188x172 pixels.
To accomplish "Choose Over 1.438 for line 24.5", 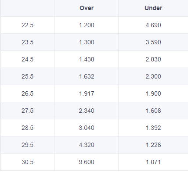I will pyautogui.click(x=87, y=59).
